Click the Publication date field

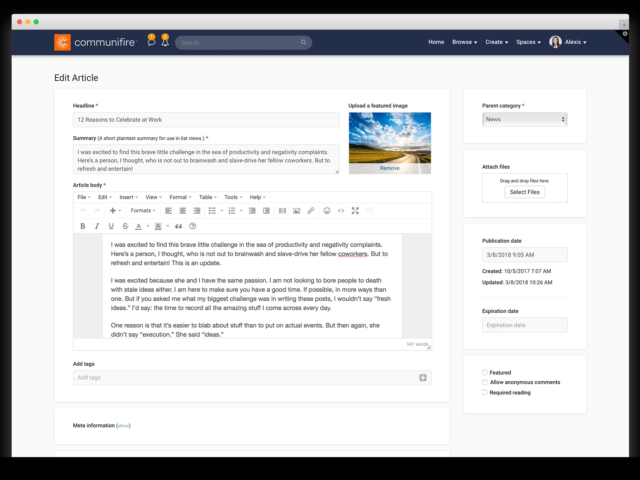pos(525,255)
